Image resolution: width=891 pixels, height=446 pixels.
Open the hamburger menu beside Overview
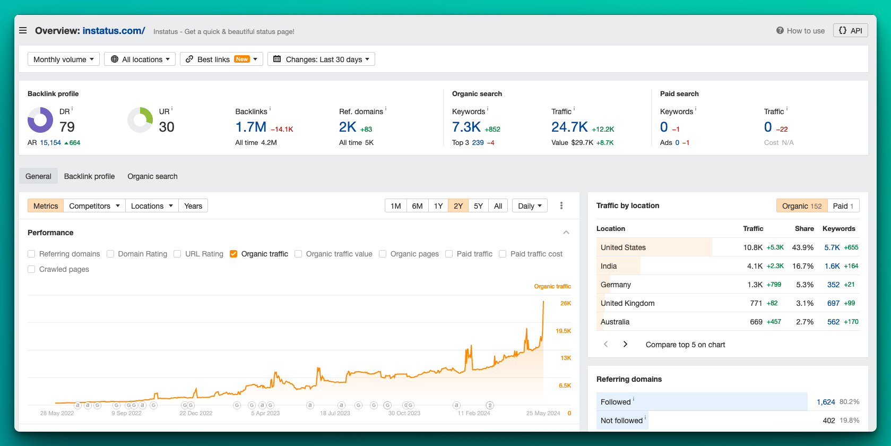tap(23, 31)
